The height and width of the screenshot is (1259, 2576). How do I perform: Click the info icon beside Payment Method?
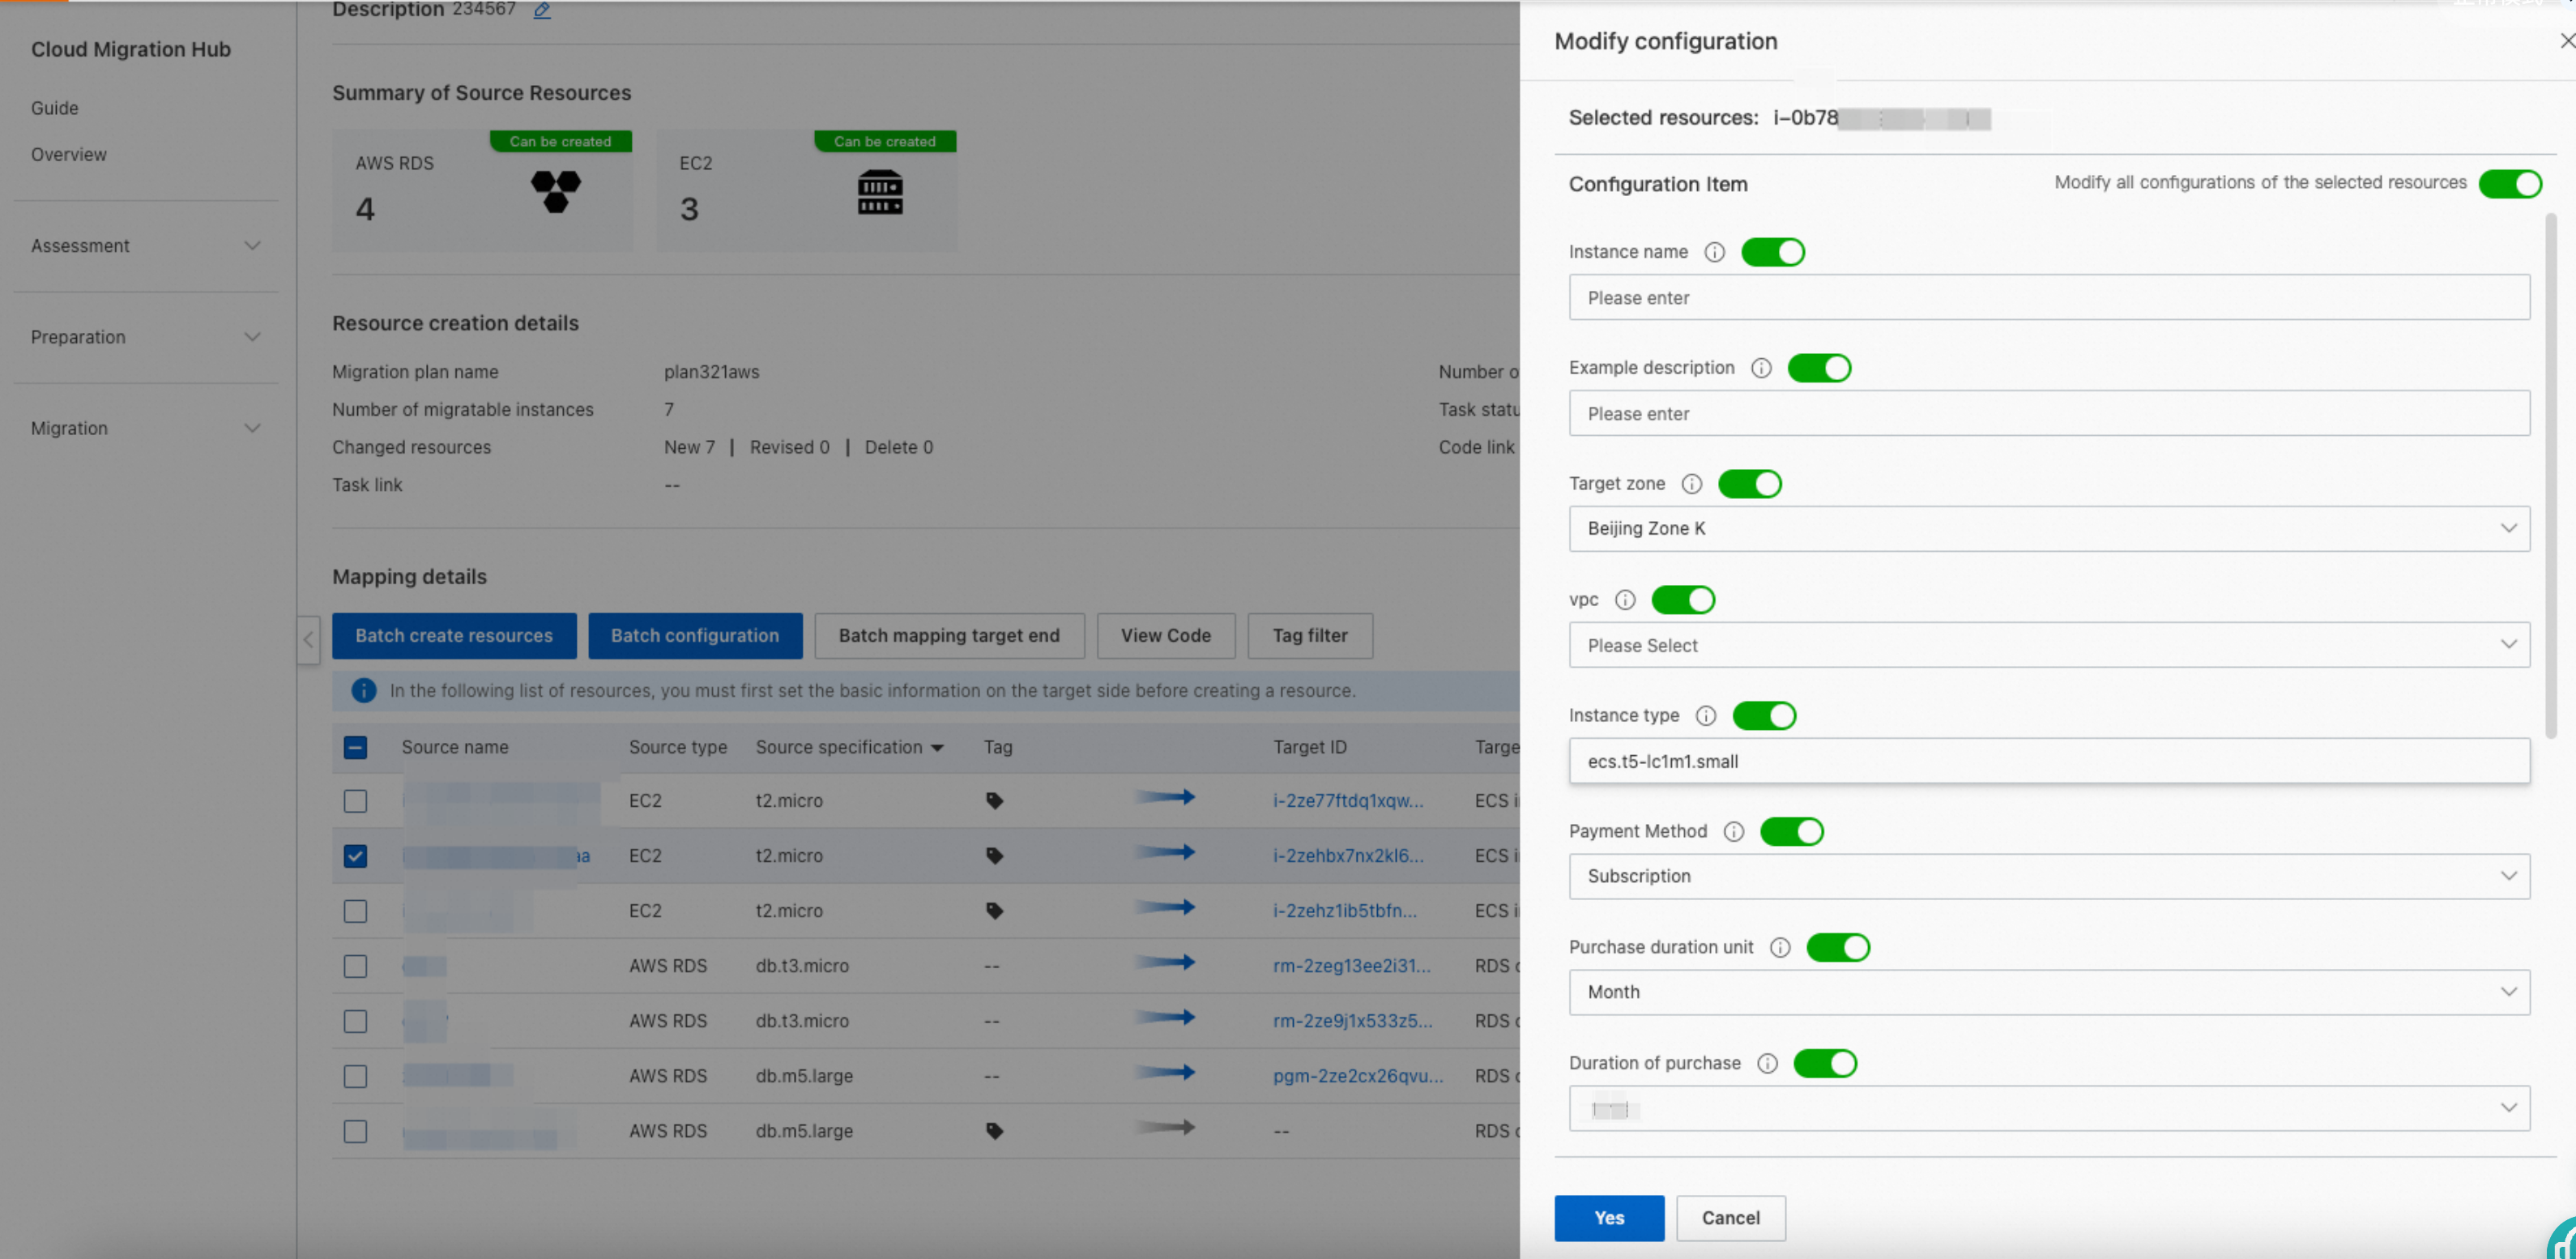point(1734,832)
